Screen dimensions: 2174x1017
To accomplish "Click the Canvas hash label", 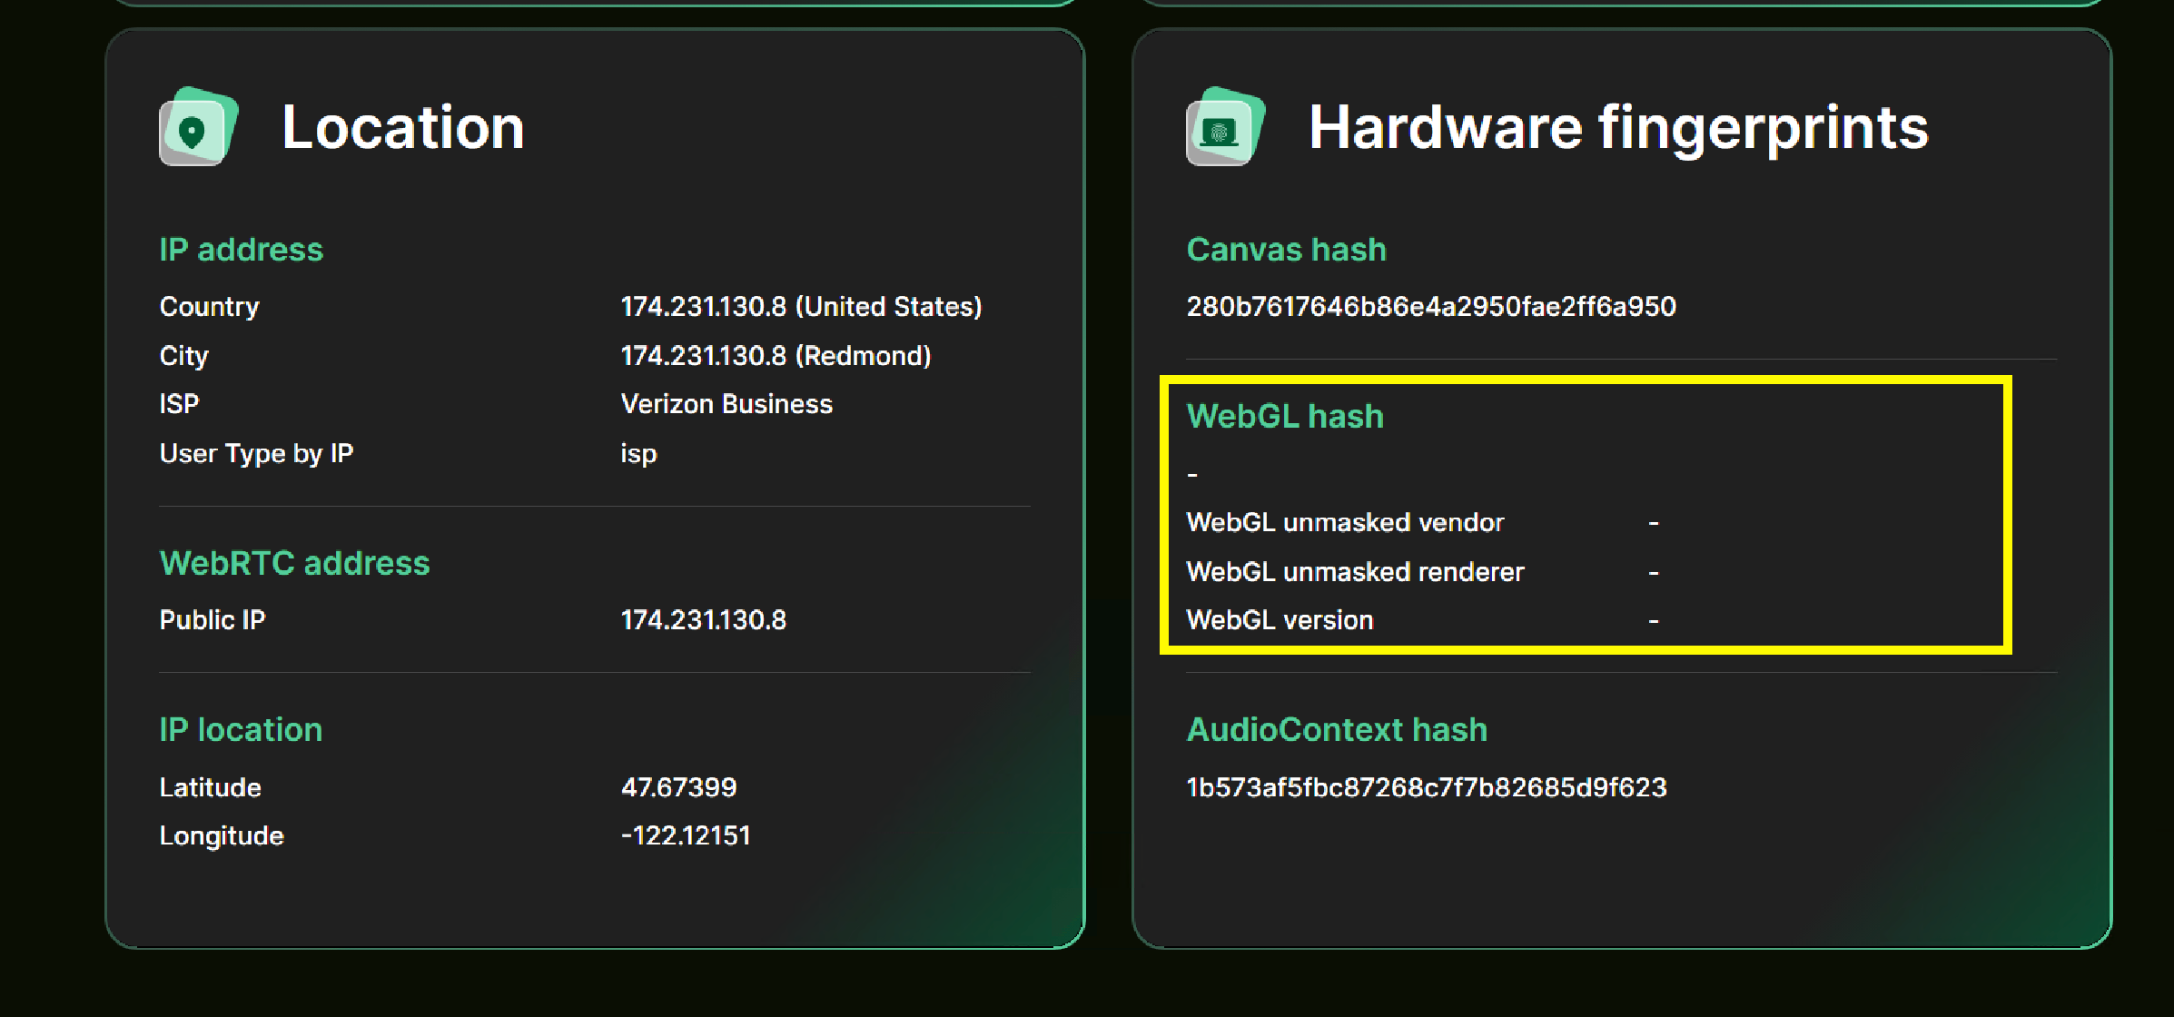I will click(1286, 249).
